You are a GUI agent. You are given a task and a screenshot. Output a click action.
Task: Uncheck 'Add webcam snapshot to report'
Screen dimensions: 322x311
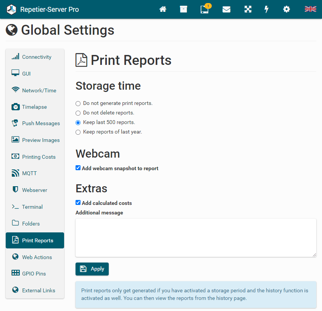tap(78, 168)
